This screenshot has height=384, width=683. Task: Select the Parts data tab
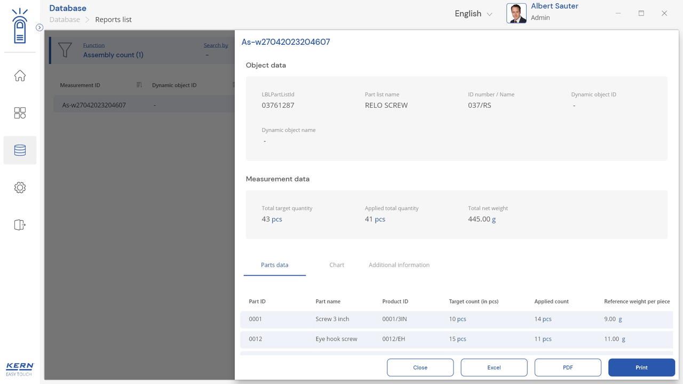point(274,265)
